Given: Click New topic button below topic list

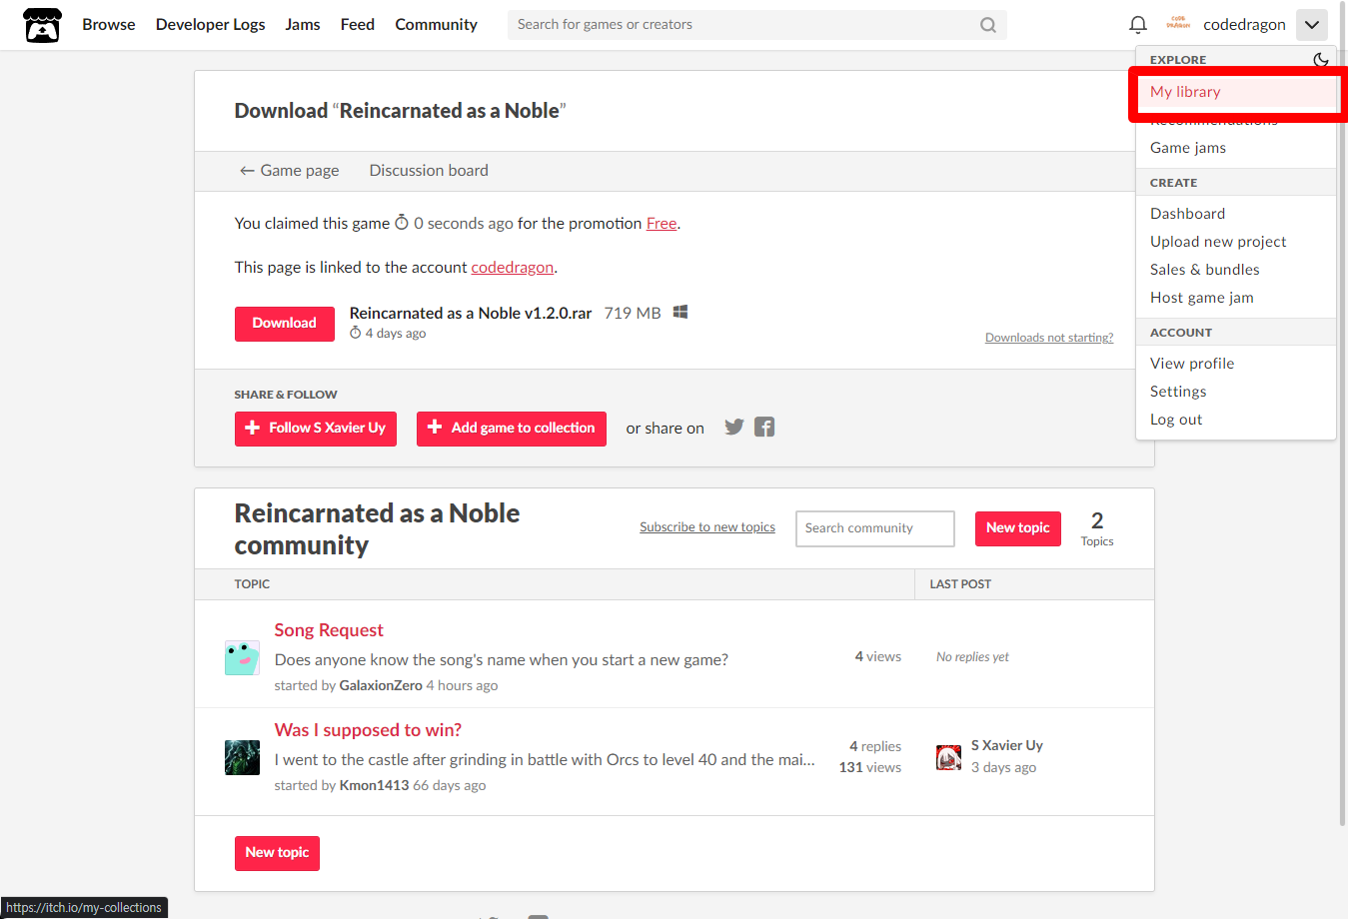Looking at the screenshot, I should click(x=277, y=853).
